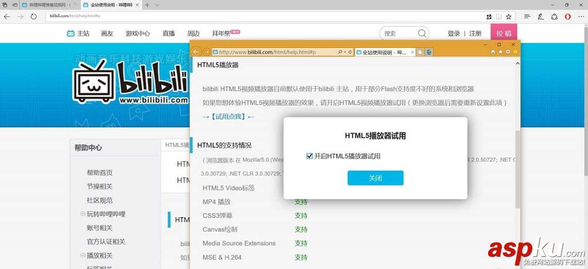
Task: Click IE window vertical scrollbar thumb
Action: pos(517,170)
